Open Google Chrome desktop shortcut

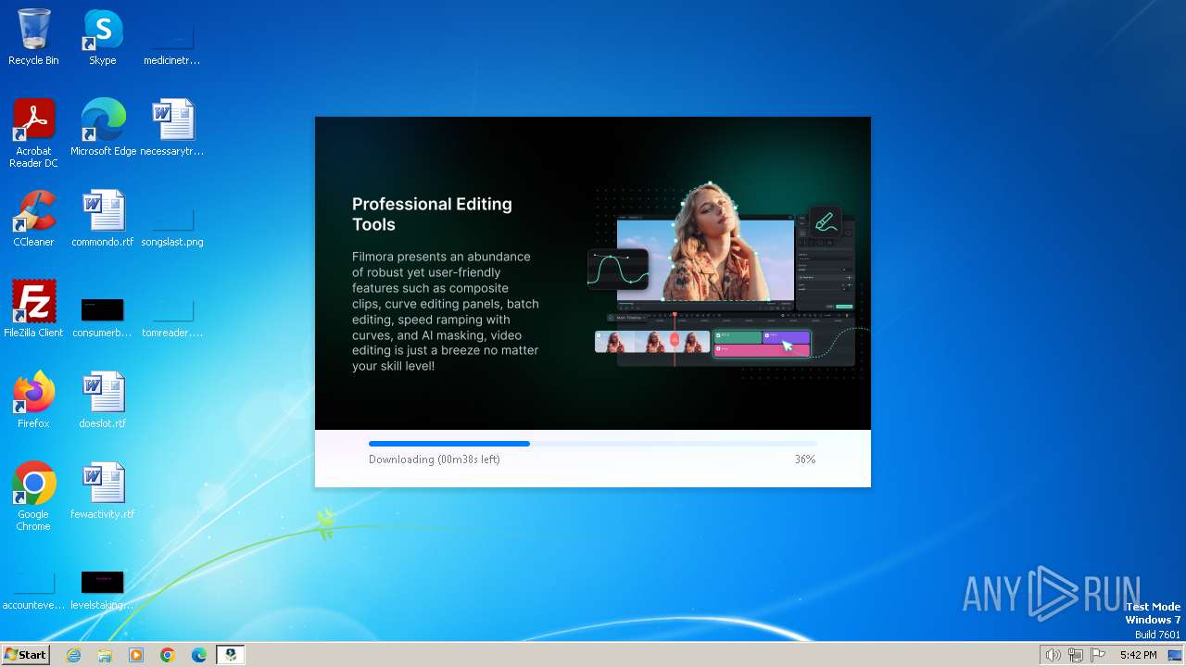tap(33, 497)
